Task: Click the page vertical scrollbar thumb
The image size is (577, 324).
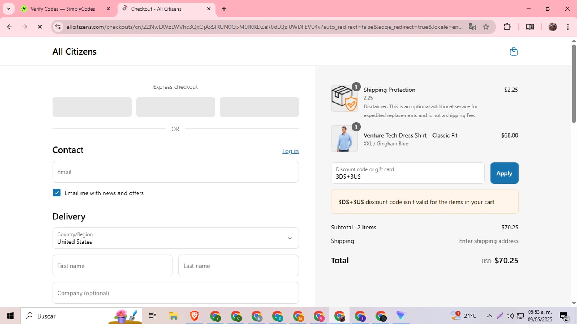Action: [x=574, y=84]
